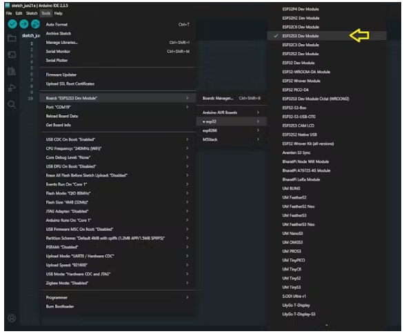
Task: Click the Start Debugging button
Action: [36, 24]
